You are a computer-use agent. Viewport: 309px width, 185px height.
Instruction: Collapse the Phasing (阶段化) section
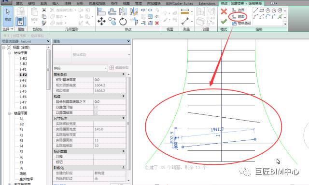pos(124,168)
